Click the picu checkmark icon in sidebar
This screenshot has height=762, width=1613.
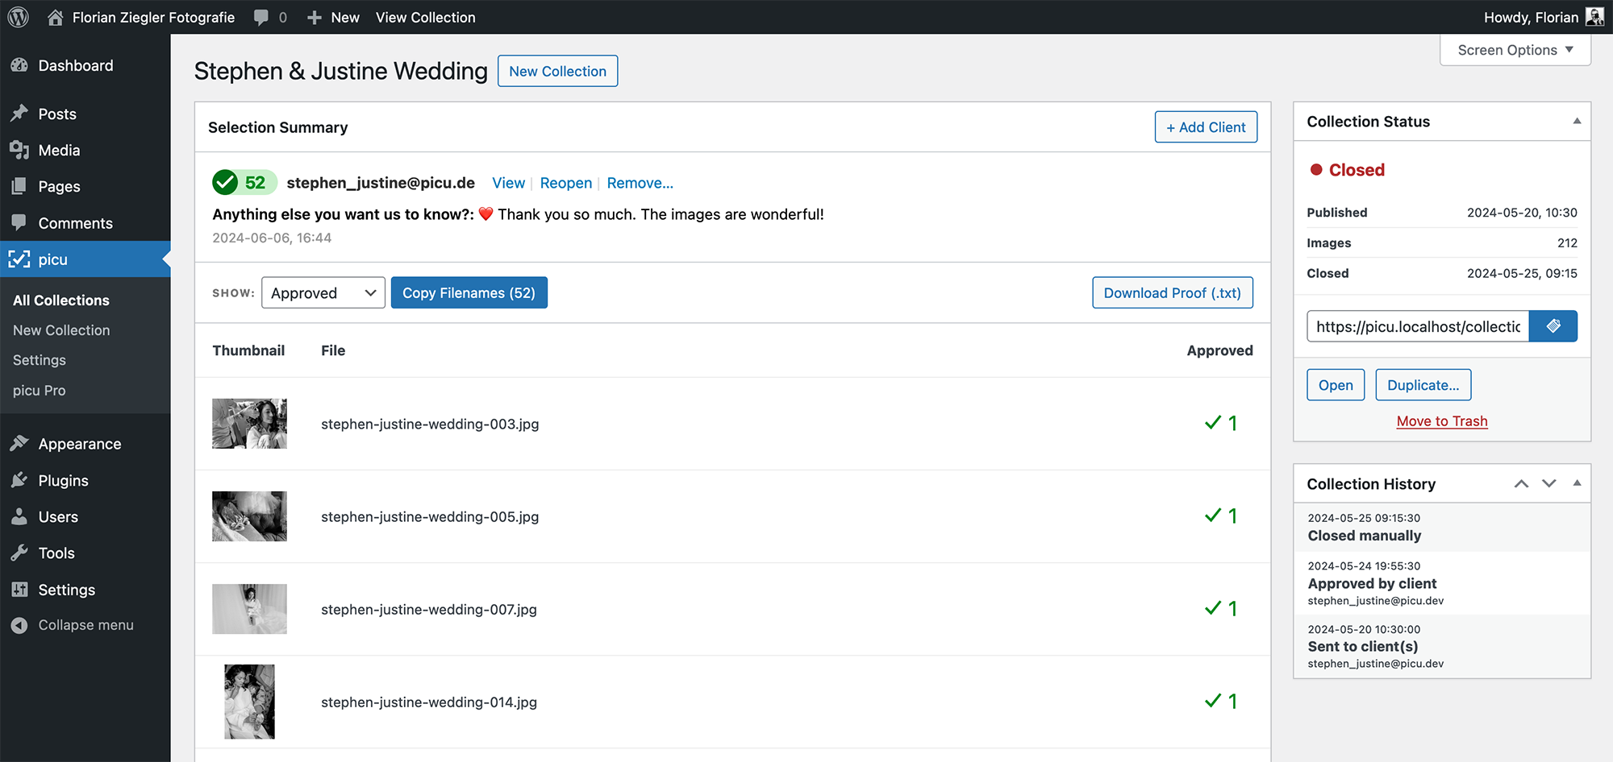coord(19,259)
